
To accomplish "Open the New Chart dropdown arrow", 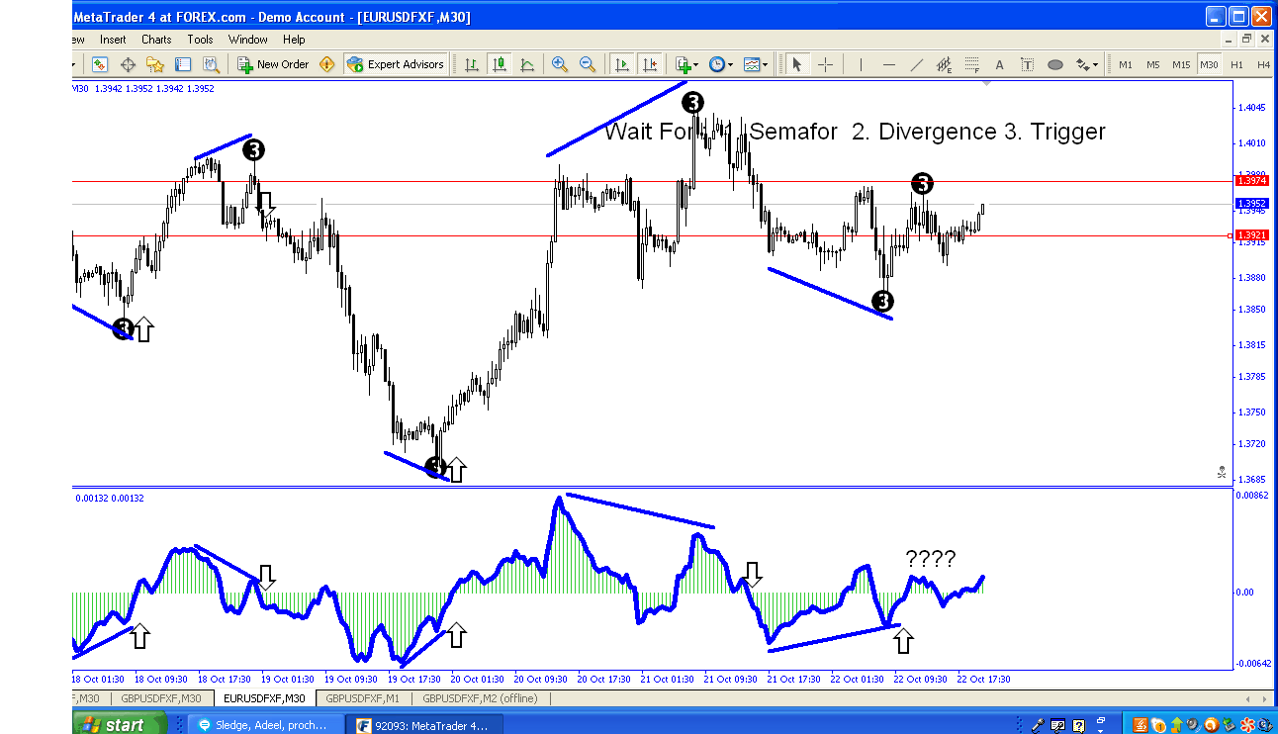I will [x=694, y=63].
